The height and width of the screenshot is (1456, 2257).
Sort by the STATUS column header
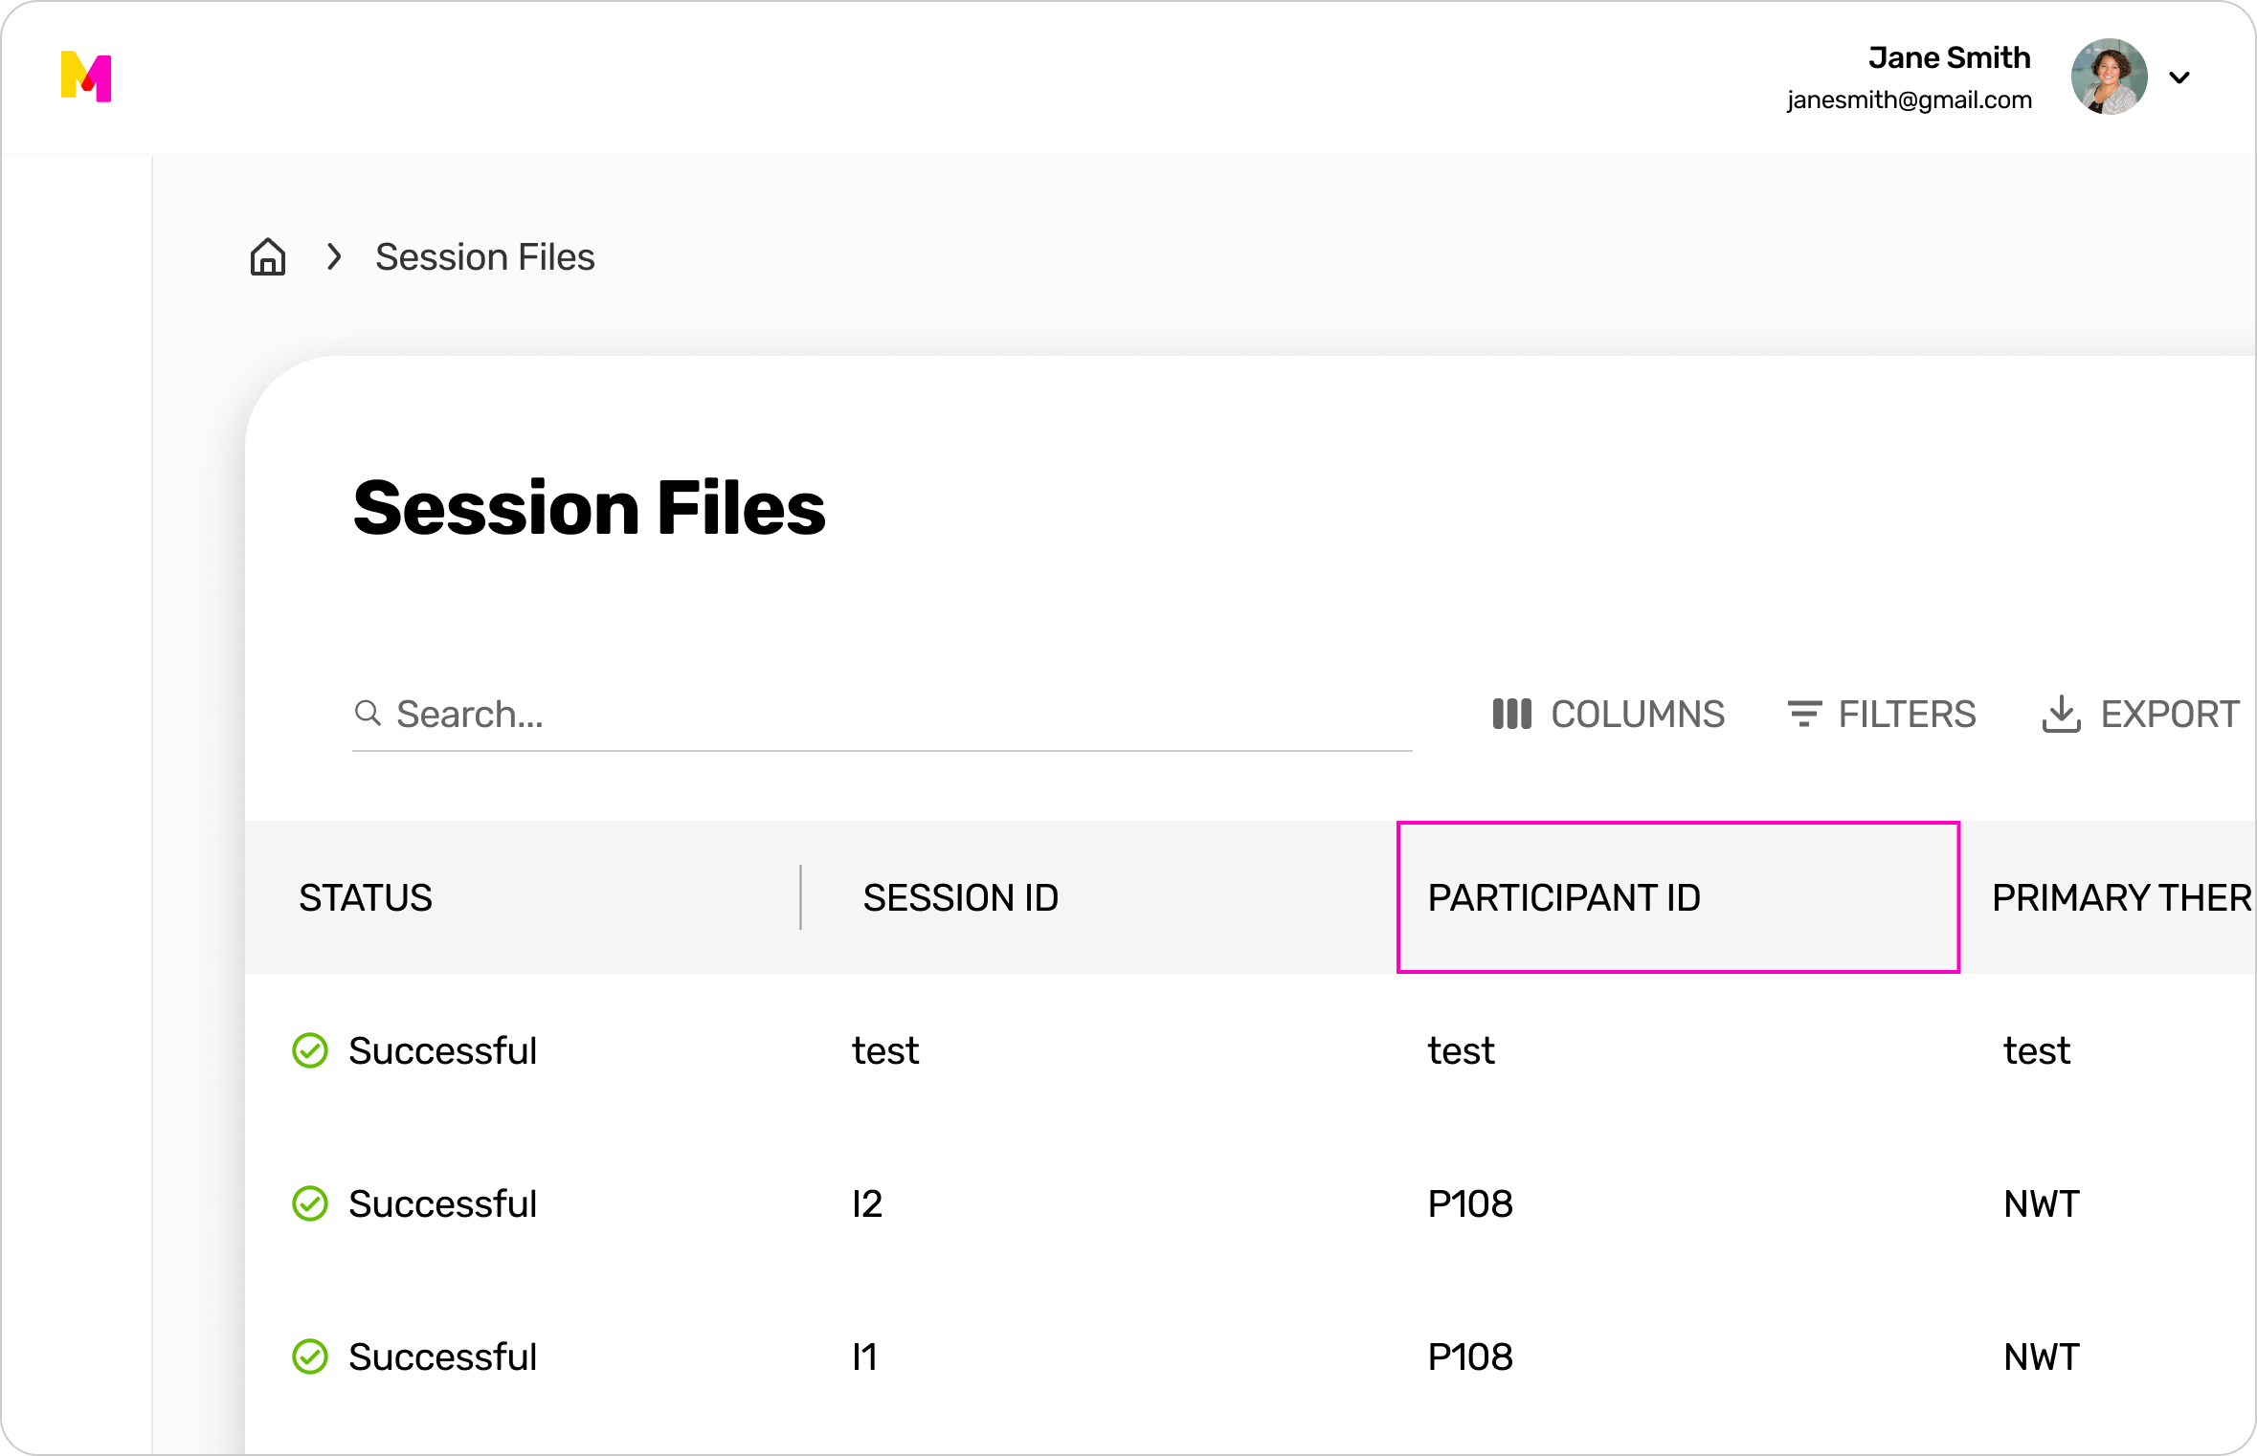click(x=366, y=897)
